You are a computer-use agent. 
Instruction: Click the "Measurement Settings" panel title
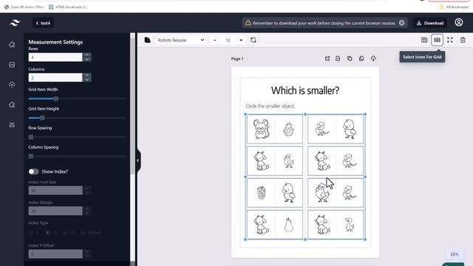(55, 42)
